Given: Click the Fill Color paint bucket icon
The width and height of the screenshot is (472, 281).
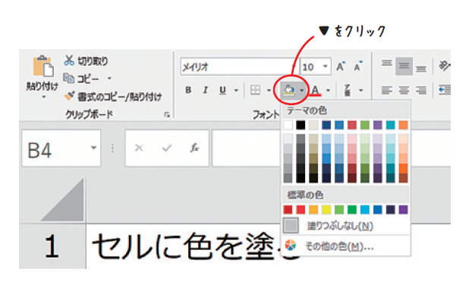Looking at the screenshot, I should tap(288, 90).
